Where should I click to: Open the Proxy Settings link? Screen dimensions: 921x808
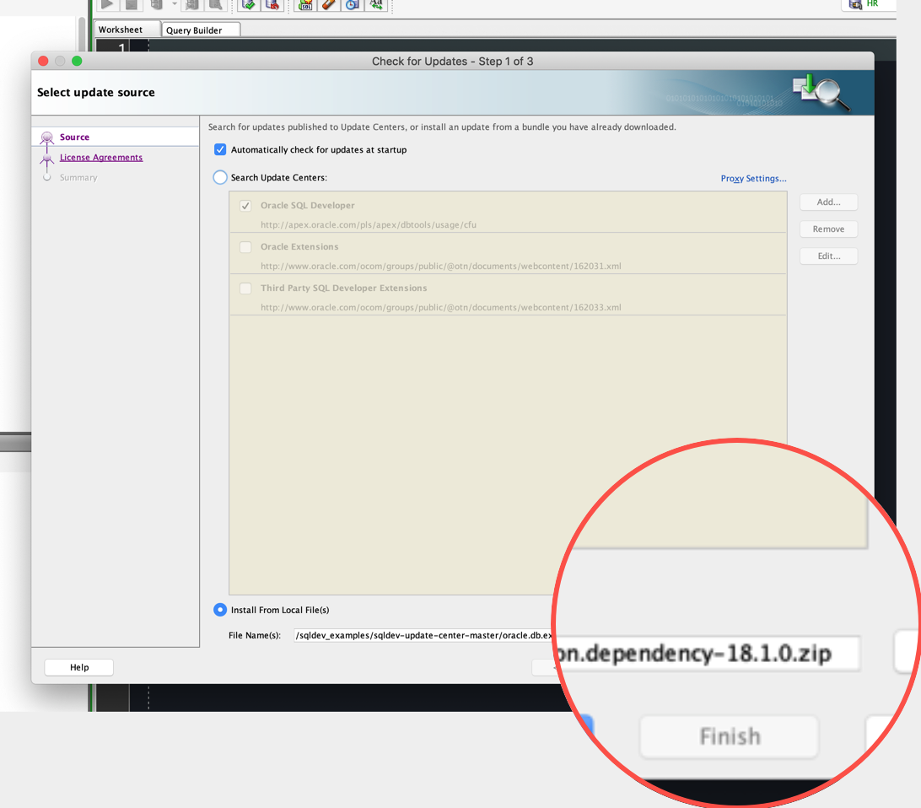[753, 179]
